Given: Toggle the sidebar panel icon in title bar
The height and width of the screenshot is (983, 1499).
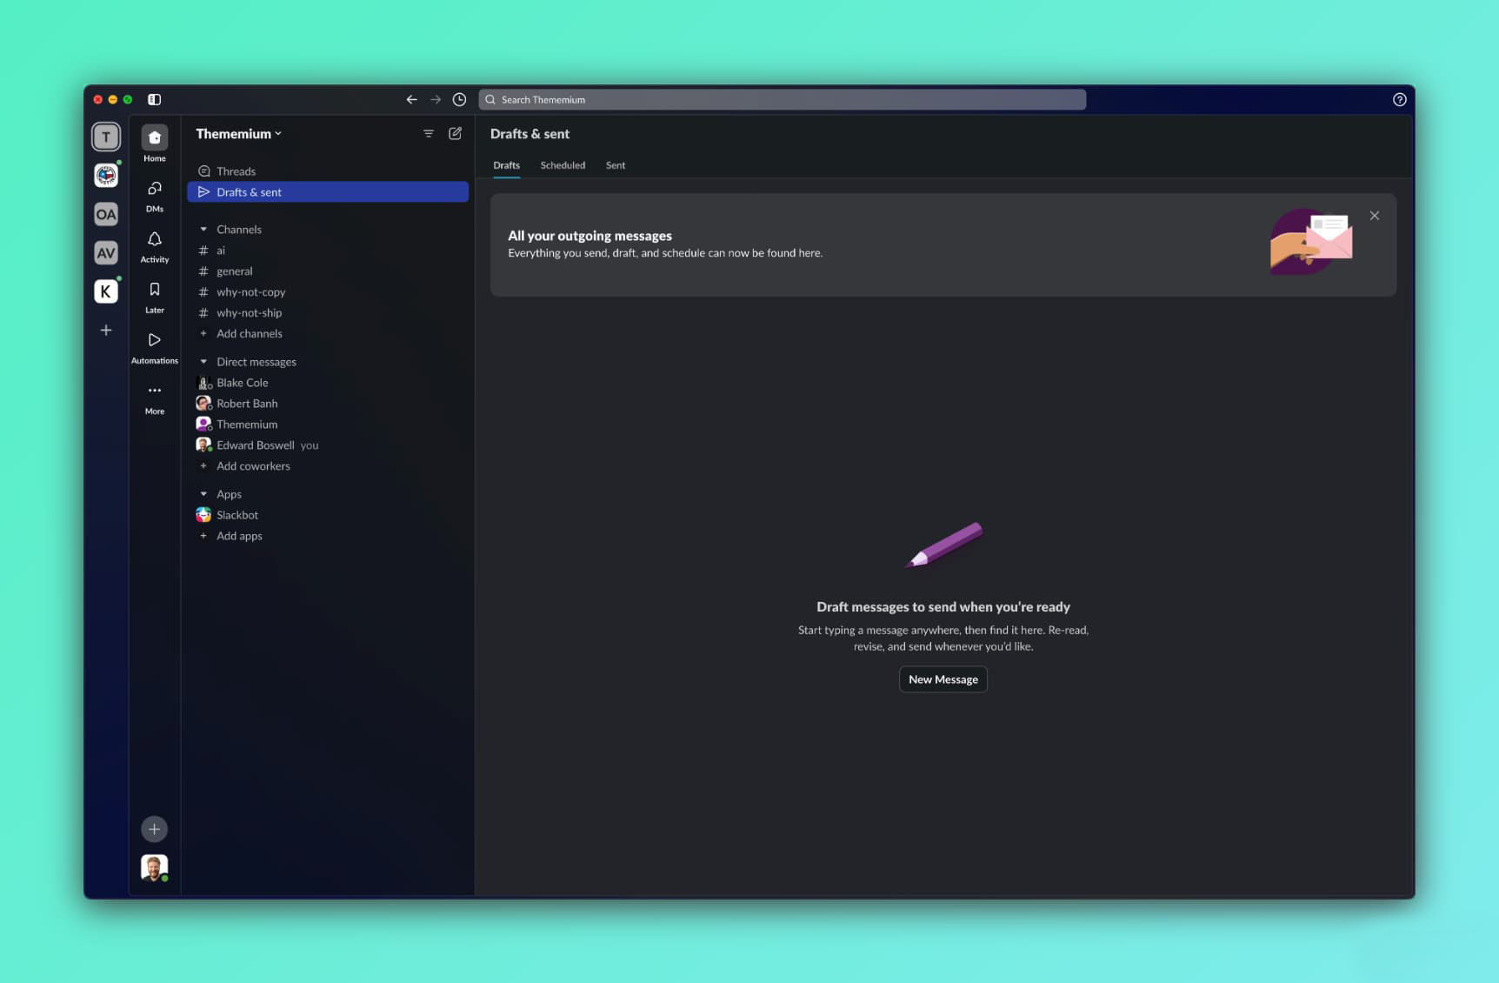Looking at the screenshot, I should 154,99.
